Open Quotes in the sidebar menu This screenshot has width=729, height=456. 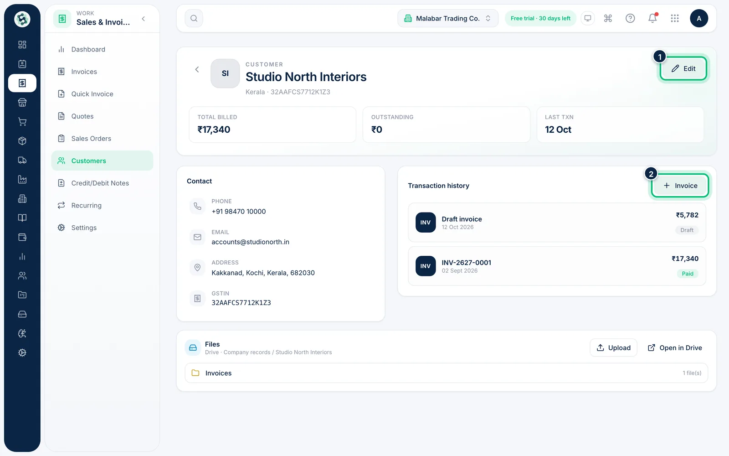tap(102, 116)
